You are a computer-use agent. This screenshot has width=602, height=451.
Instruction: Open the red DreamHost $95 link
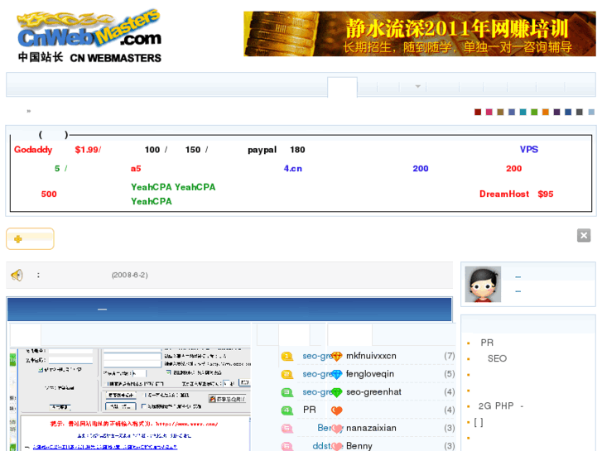coord(517,194)
